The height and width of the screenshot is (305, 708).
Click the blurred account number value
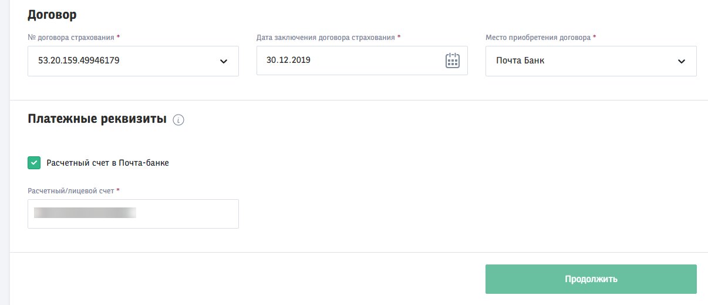(x=85, y=213)
